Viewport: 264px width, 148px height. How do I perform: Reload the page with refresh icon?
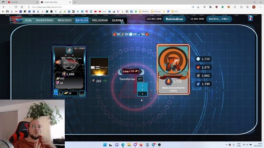[x=16, y=7]
